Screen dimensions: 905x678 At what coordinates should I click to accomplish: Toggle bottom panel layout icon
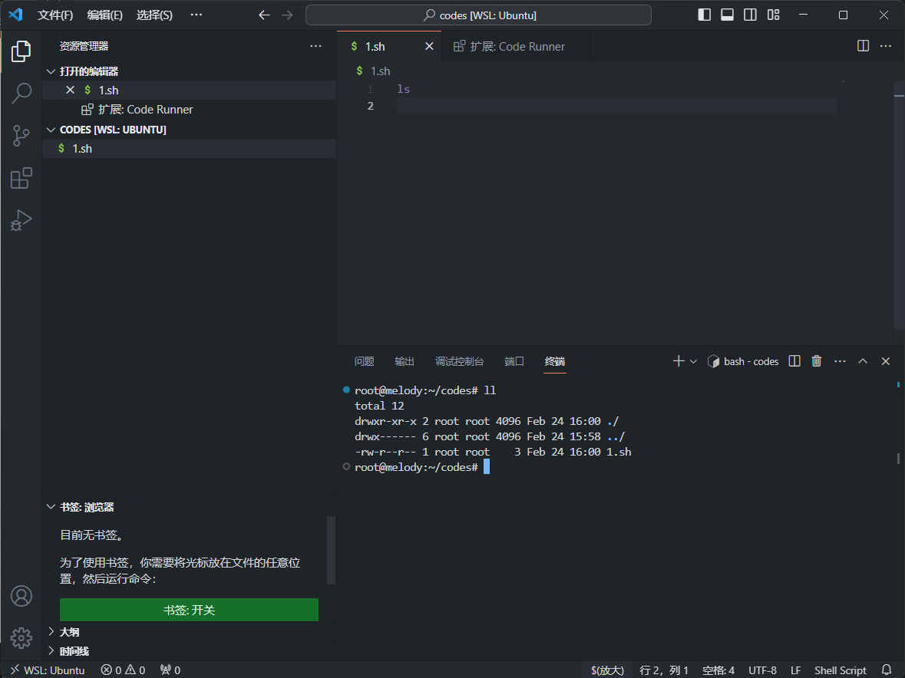[x=727, y=15]
